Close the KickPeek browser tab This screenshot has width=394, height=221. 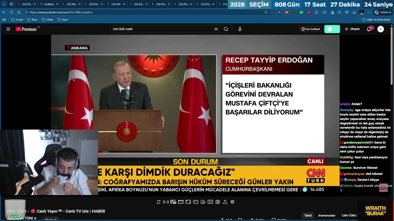pyautogui.click(x=57, y=4)
